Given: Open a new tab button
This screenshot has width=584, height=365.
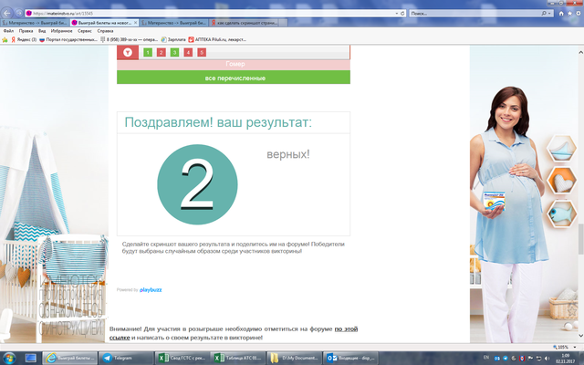Looking at the screenshot, I should 283,23.
